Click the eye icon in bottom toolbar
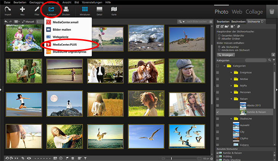278x161 pixels. pyautogui.click(x=29, y=158)
